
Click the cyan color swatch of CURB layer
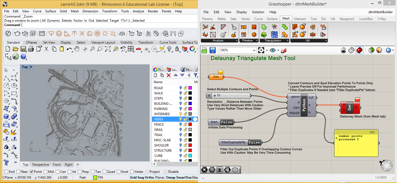click(190, 156)
